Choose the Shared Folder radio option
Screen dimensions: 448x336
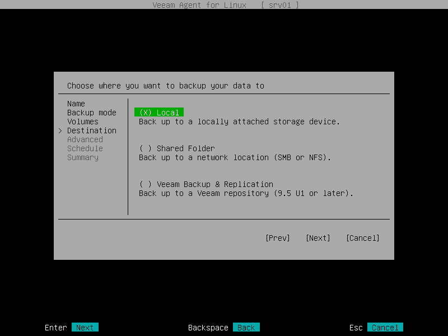pos(177,148)
